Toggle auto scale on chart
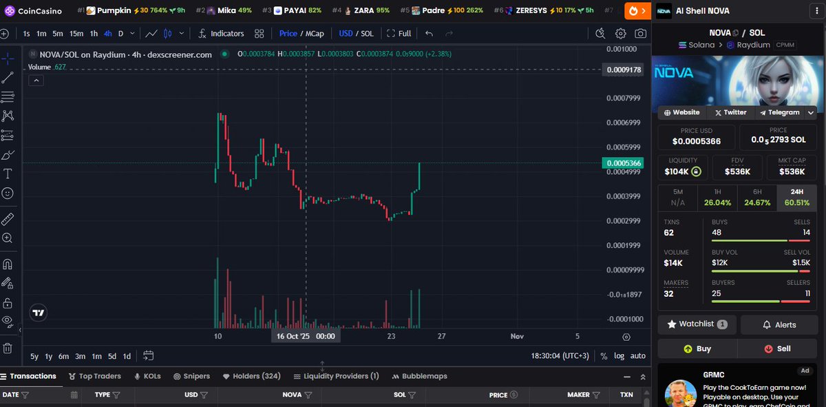The height and width of the screenshot is (407, 826). click(x=638, y=356)
